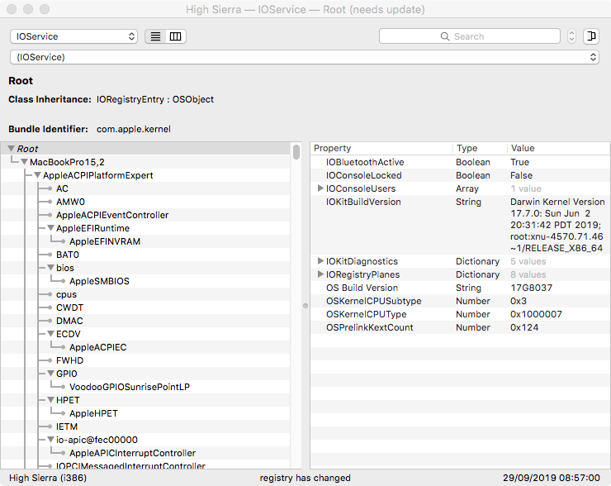This screenshot has width=611, height=486.
Task: Select the OSKernelCPUSubtype property
Action: (460, 301)
